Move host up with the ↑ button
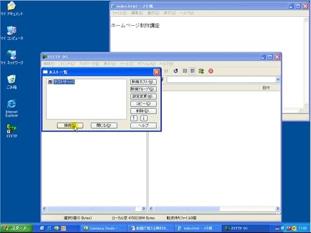The height and width of the screenshot is (233, 311). pos(134,118)
